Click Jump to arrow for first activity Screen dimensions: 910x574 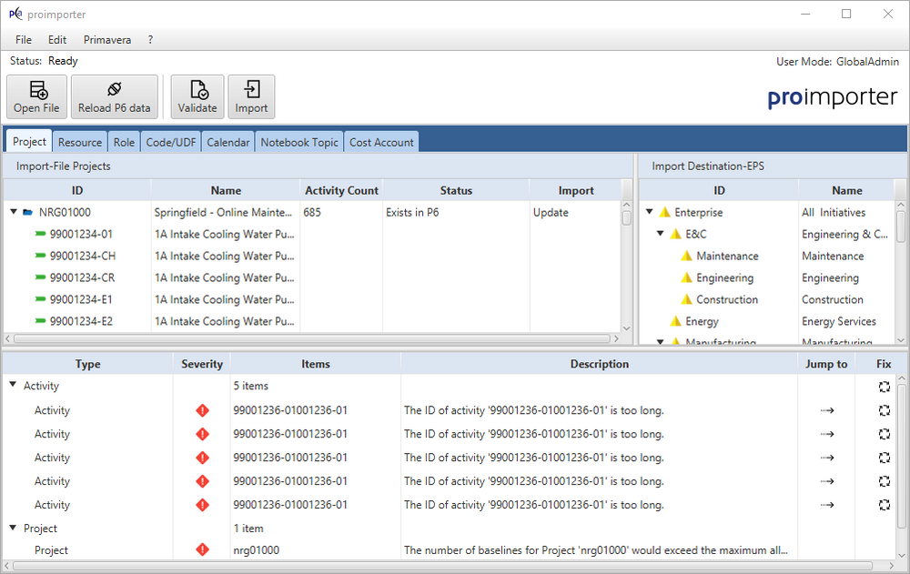(x=826, y=410)
